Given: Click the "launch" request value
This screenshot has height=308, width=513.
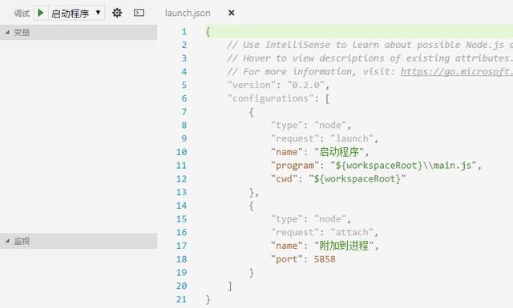Looking at the screenshot, I should point(352,138).
